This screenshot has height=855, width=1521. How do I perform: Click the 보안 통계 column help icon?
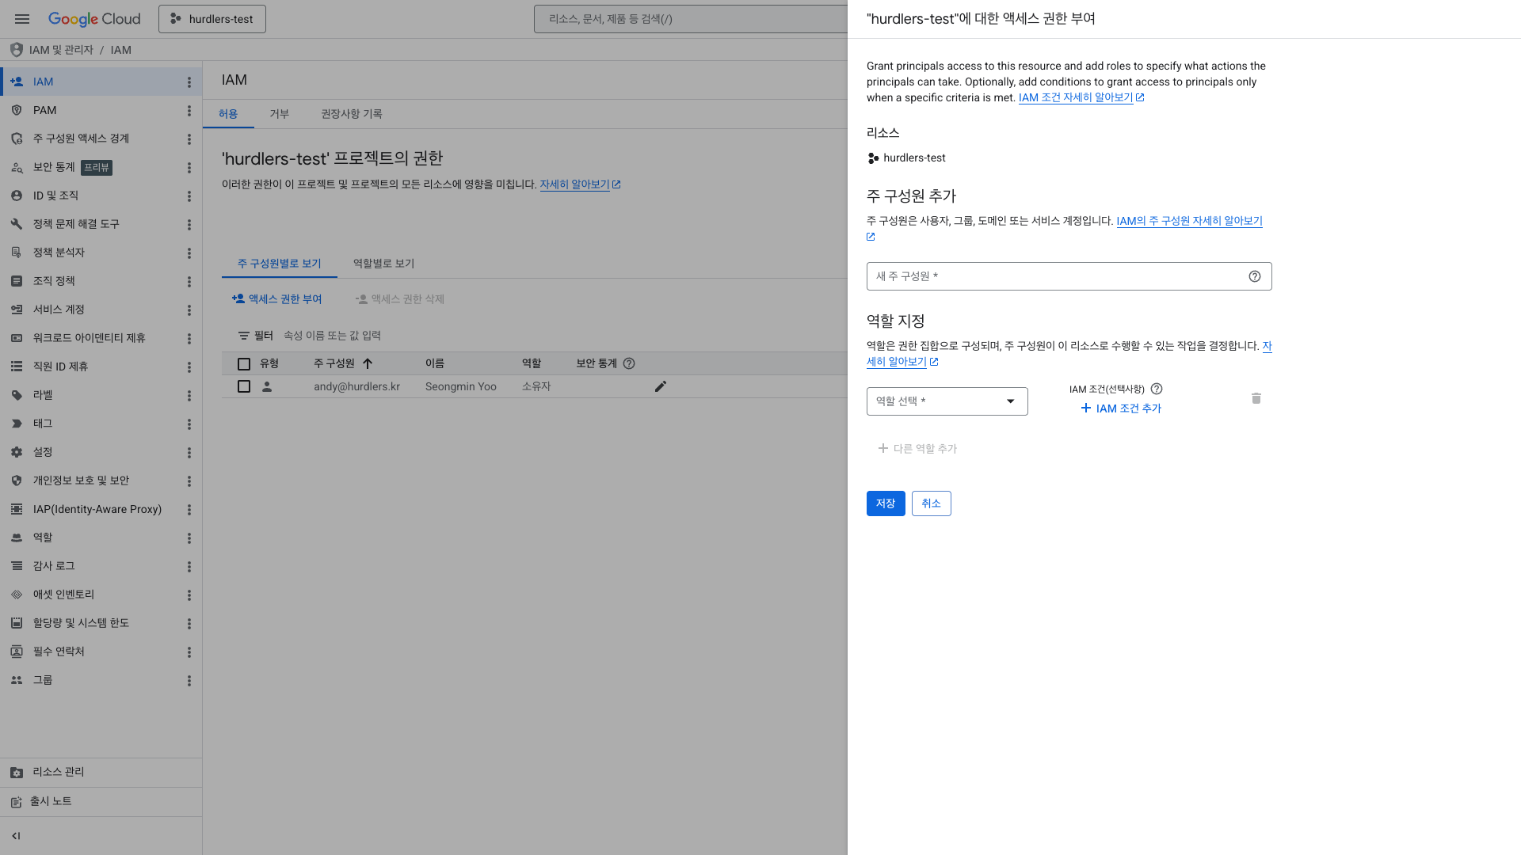coord(629,364)
